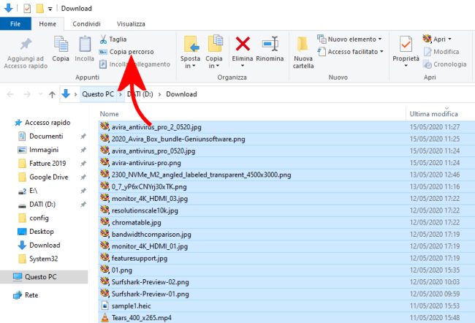Click the Proprietà checkmark icon

(x=406, y=45)
